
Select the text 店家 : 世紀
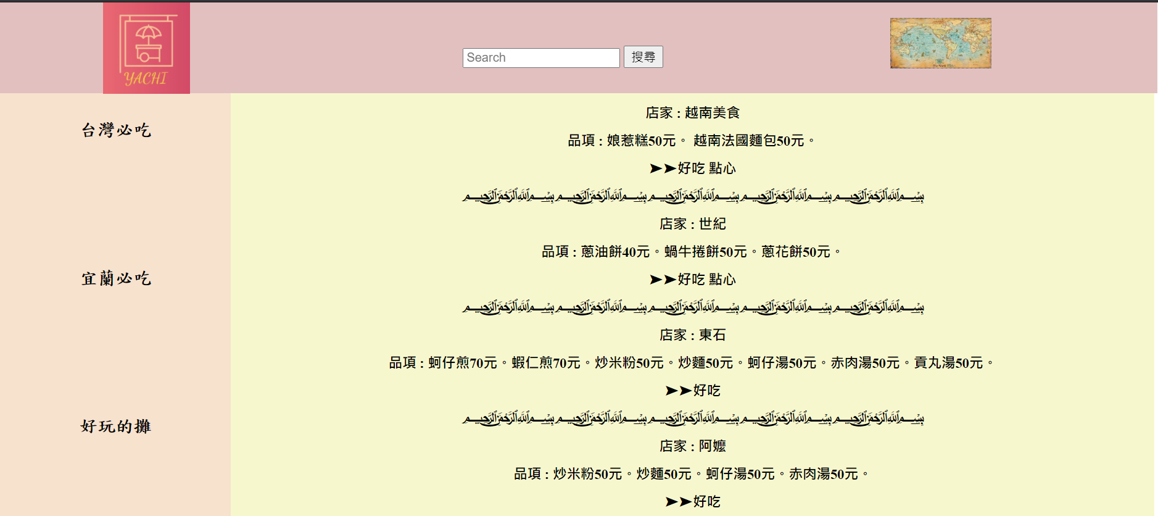pos(692,224)
